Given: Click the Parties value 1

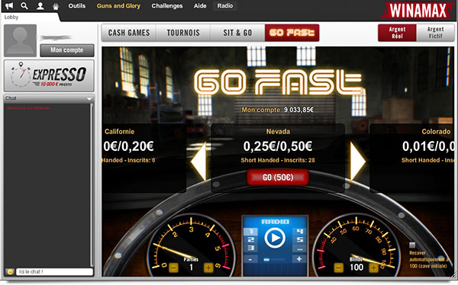Looking at the screenshot, I should (x=191, y=267).
